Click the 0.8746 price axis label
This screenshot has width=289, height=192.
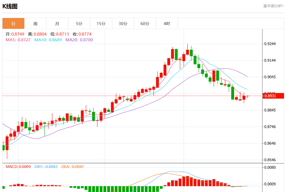click(x=270, y=127)
